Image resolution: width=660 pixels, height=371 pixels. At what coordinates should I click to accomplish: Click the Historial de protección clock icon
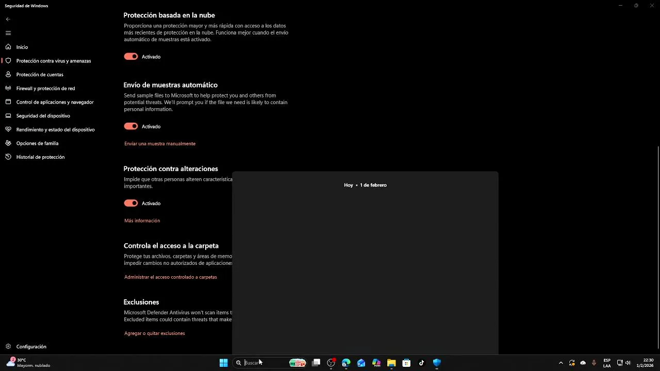[8, 157]
